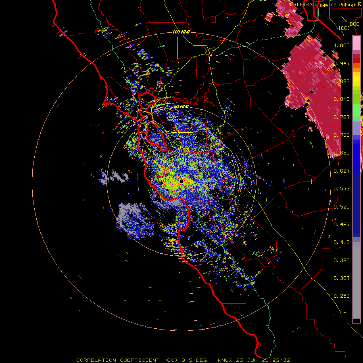Select the bright green segment of the color bar

tap(356, 110)
